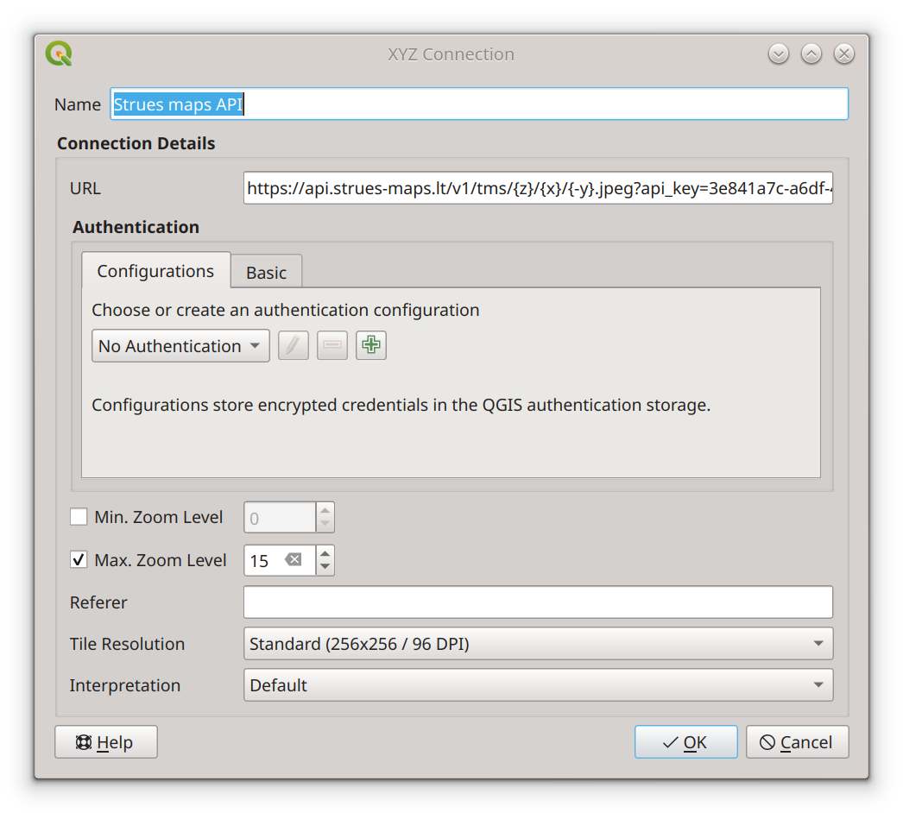Click the remove authentication configuration minus icon
The width and height of the screenshot is (903, 813).
click(332, 345)
